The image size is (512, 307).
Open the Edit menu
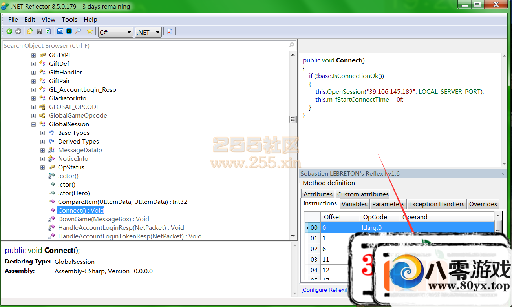[30, 19]
